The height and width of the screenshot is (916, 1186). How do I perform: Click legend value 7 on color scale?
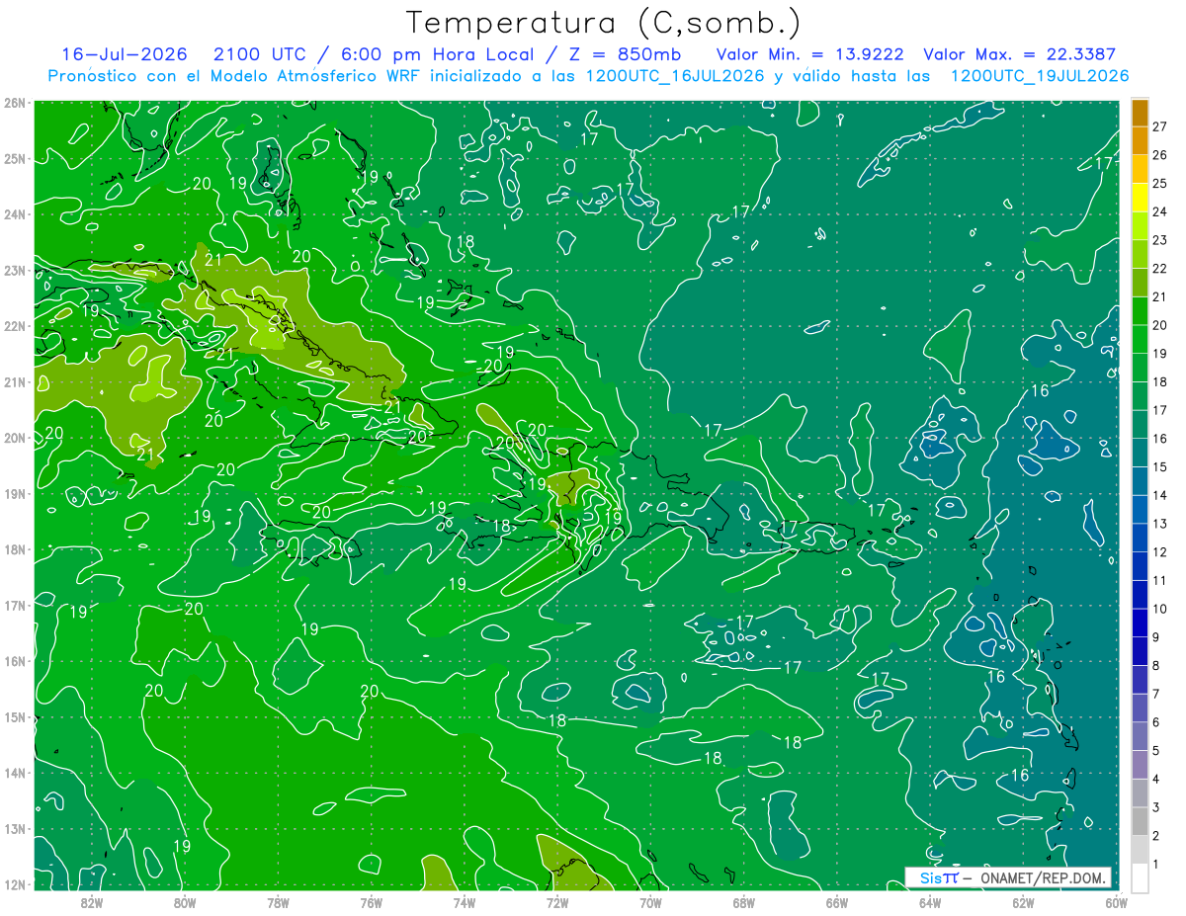coord(1156,695)
